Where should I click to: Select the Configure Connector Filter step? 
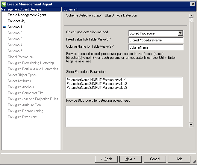tap(26, 93)
